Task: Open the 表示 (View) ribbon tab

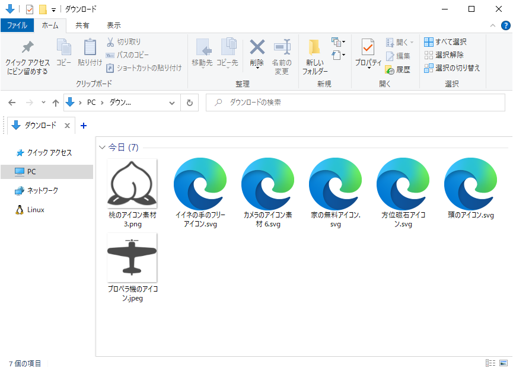Action: point(113,25)
